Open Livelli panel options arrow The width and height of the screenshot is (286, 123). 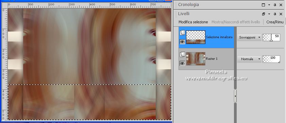(269, 14)
